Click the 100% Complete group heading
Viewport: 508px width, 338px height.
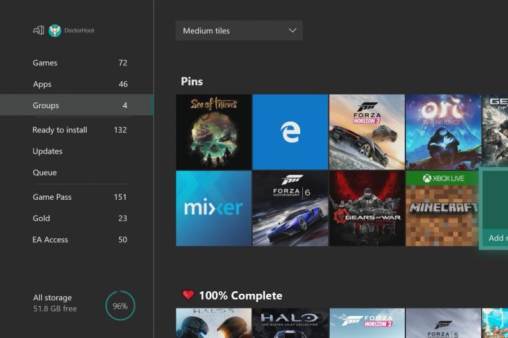point(241,296)
